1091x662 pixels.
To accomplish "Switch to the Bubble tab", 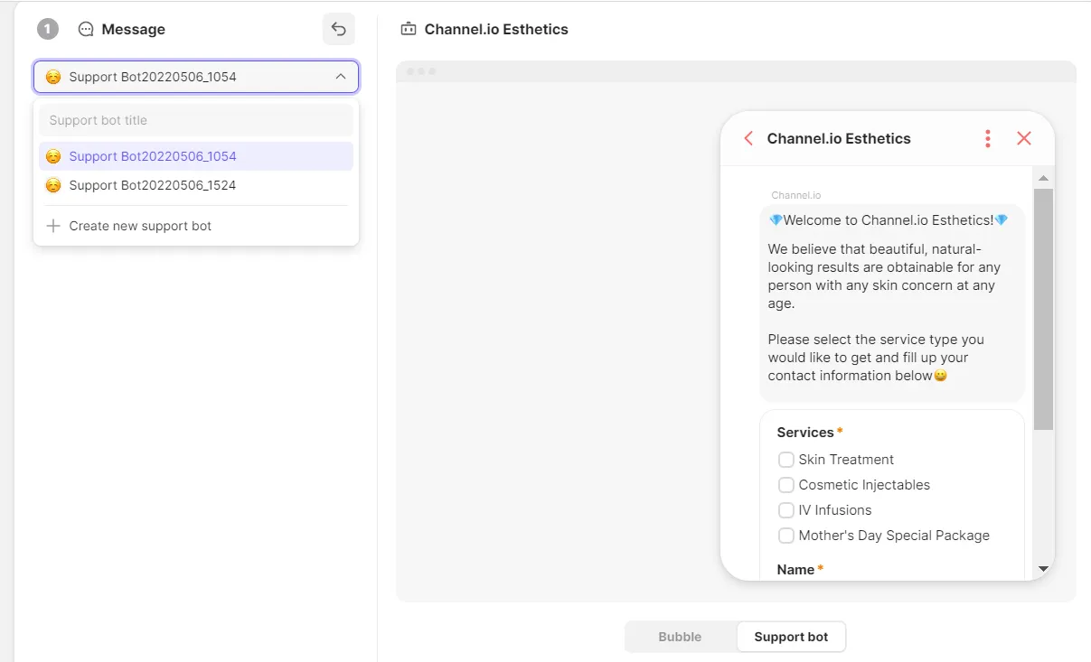I will (680, 637).
